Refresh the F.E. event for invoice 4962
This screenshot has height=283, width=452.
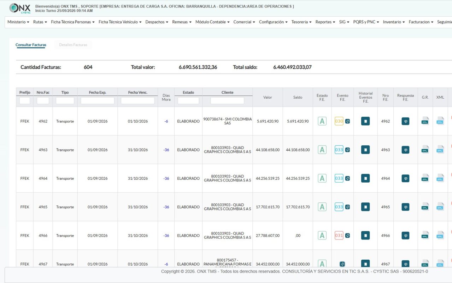click(x=347, y=121)
